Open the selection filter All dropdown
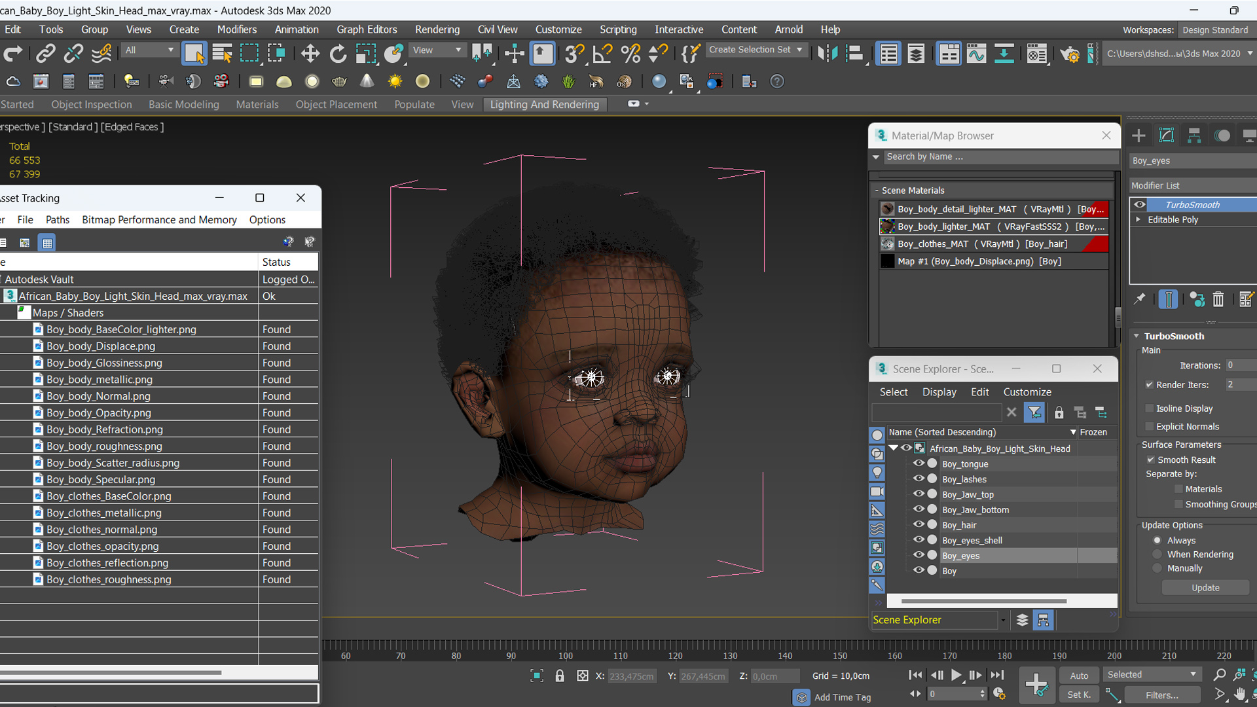Screen dimensions: 1257x707 click(x=149, y=50)
